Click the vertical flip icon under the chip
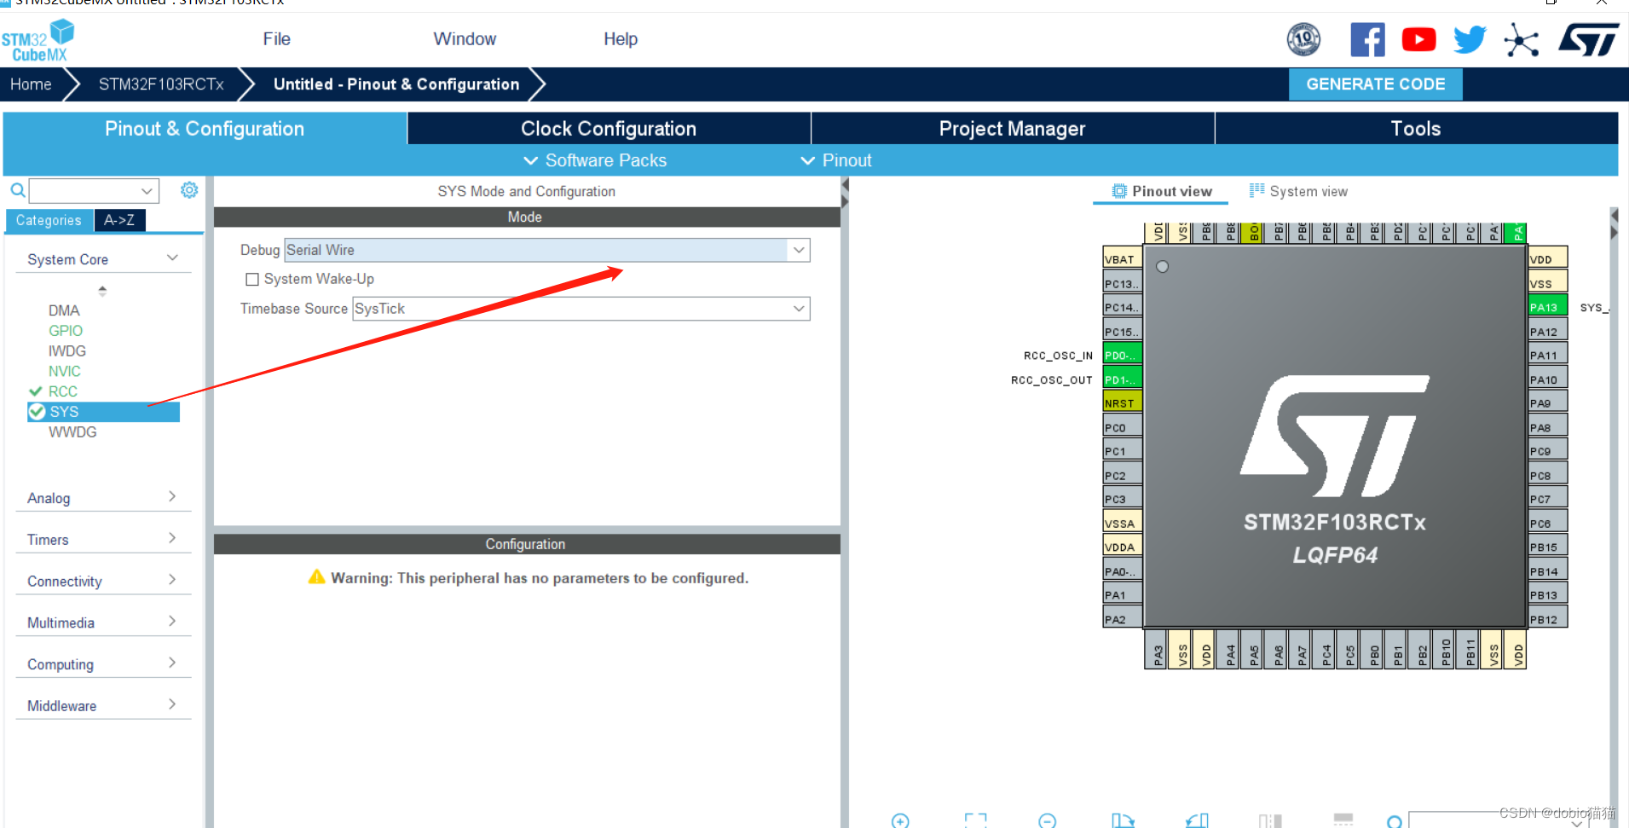1629x828 pixels. pos(1343,819)
